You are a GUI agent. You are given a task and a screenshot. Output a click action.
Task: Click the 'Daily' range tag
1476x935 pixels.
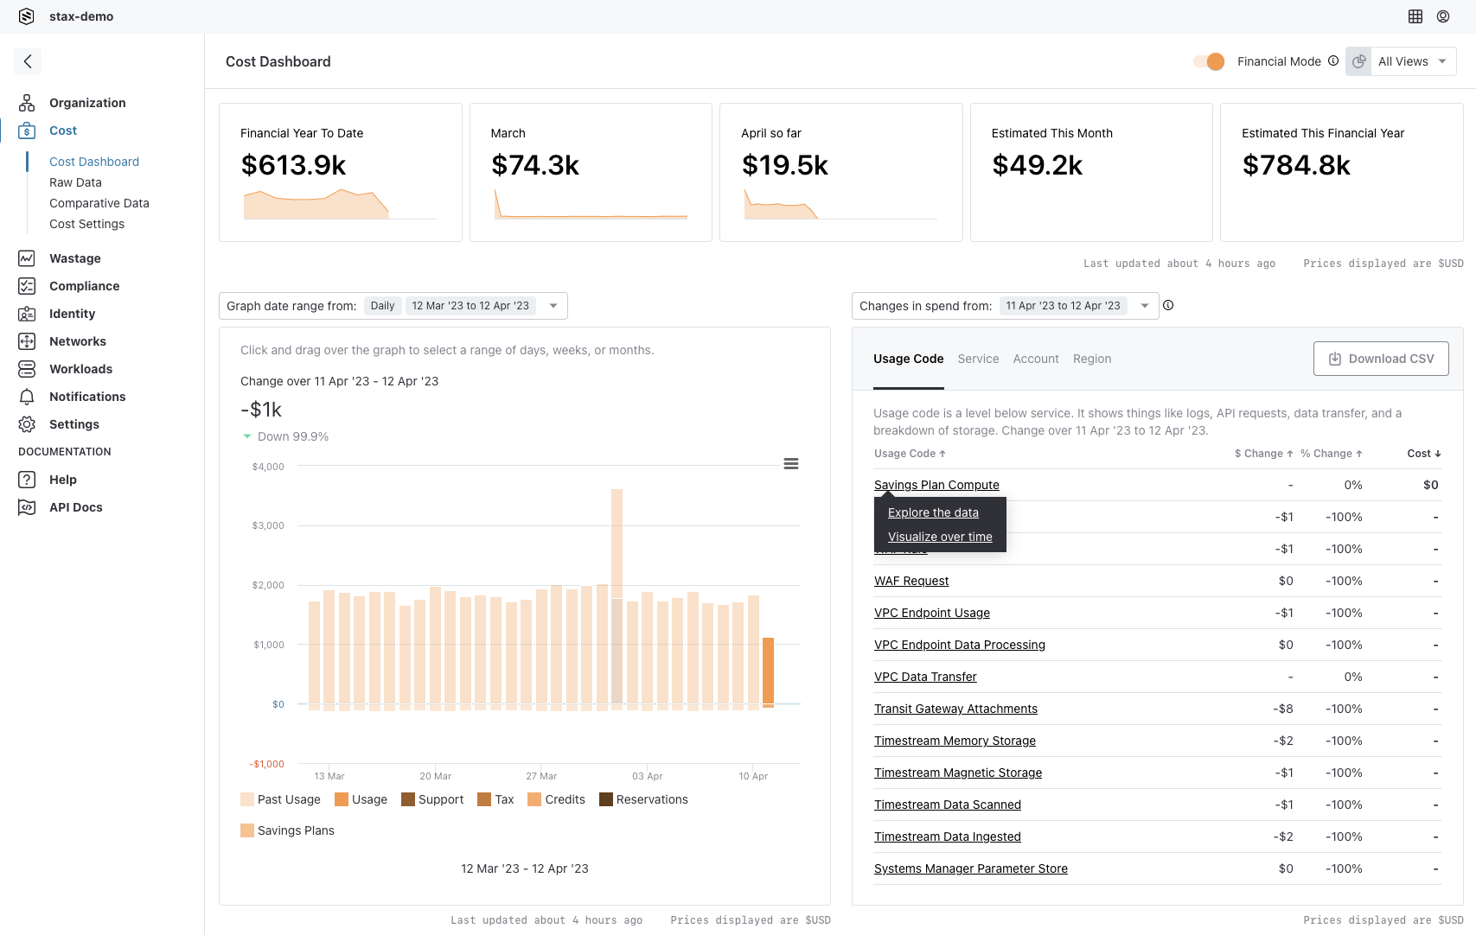pyautogui.click(x=382, y=306)
